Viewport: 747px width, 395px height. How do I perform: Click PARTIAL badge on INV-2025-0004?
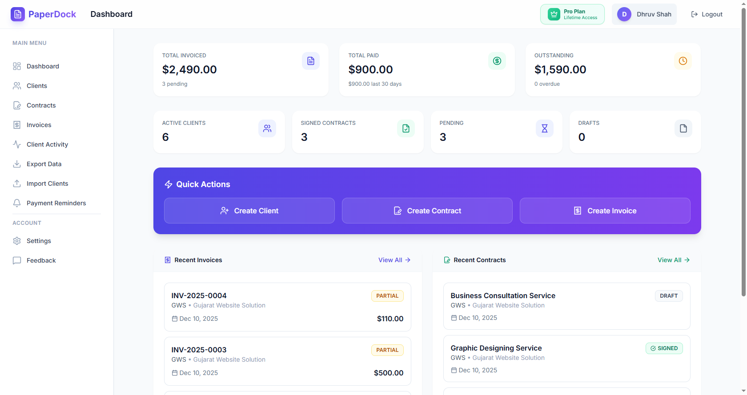[x=387, y=296]
